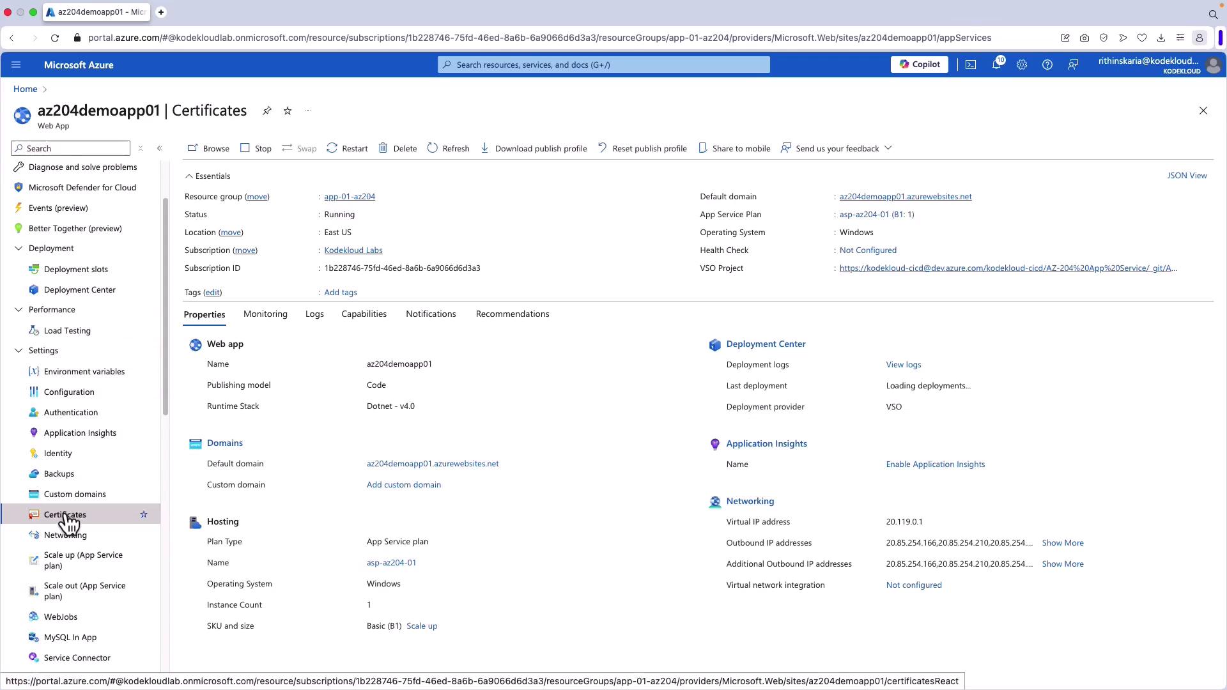Switch to the Monitoring tab
Image resolution: width=1227 pixels, height=690 pixels.
point(265,314)
